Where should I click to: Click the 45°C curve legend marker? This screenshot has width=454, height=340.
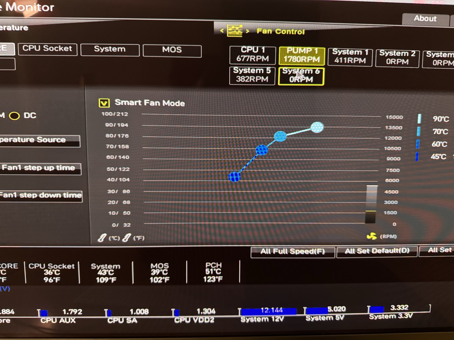(x=417, y=156)
